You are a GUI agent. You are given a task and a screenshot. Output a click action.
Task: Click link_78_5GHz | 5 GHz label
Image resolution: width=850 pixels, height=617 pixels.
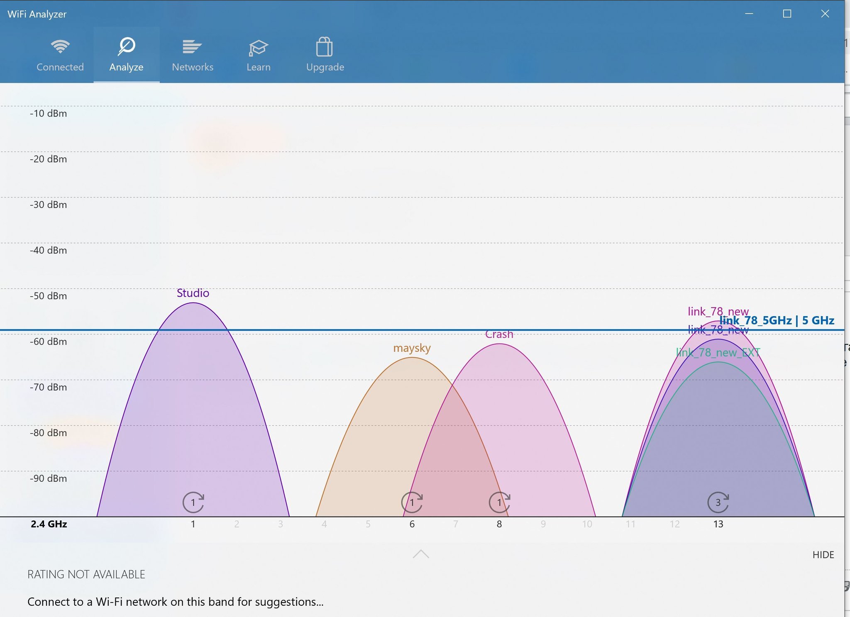click(x=777, y=320)
